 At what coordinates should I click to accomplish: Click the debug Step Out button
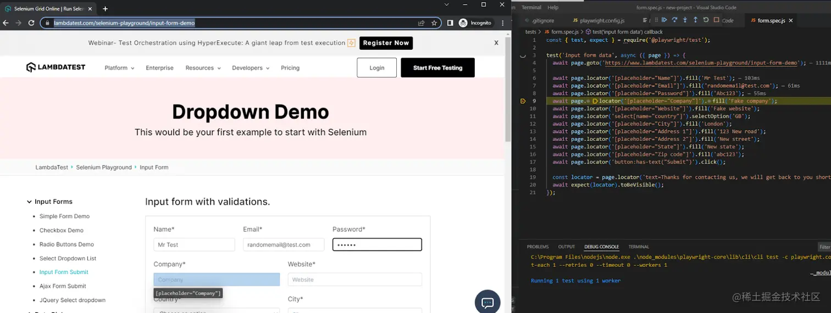point(695,20)
